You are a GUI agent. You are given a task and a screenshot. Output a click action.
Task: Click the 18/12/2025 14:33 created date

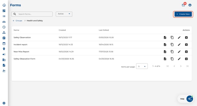click(x=66, y=45)
